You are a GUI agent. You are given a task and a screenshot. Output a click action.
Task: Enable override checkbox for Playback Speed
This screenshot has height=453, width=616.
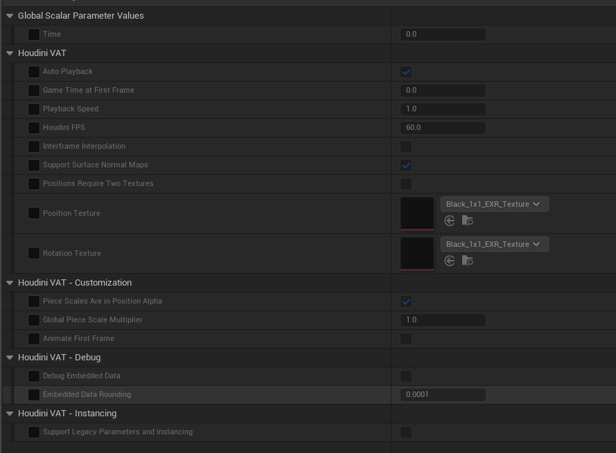pos(34,109)
